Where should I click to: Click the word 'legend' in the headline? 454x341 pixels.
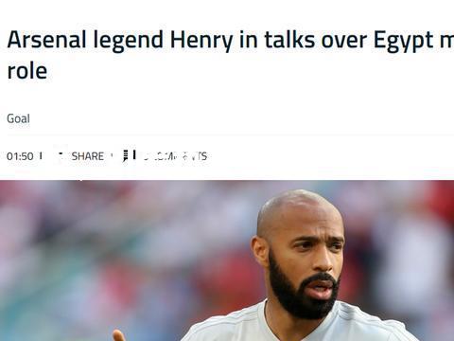pos(129,41)
